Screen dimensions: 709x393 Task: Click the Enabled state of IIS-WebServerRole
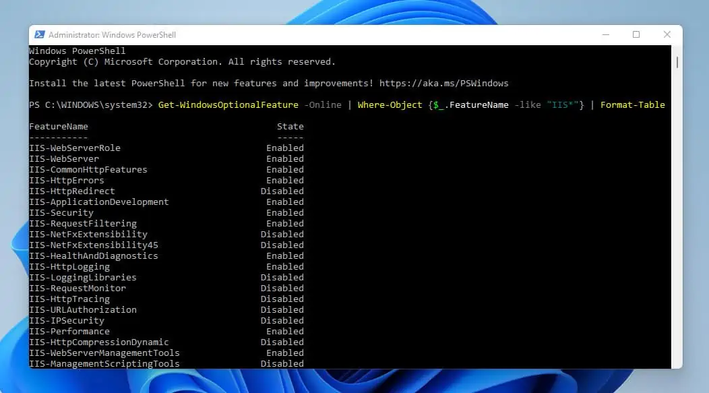[285, 148]
